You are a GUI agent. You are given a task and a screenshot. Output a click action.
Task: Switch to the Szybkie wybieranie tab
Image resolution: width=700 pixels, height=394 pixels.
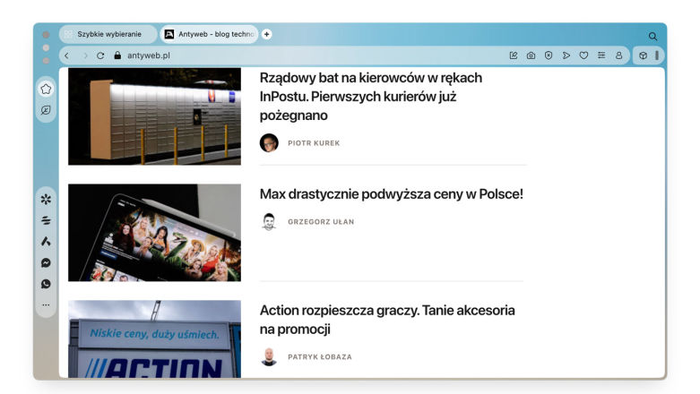[108, 34]
